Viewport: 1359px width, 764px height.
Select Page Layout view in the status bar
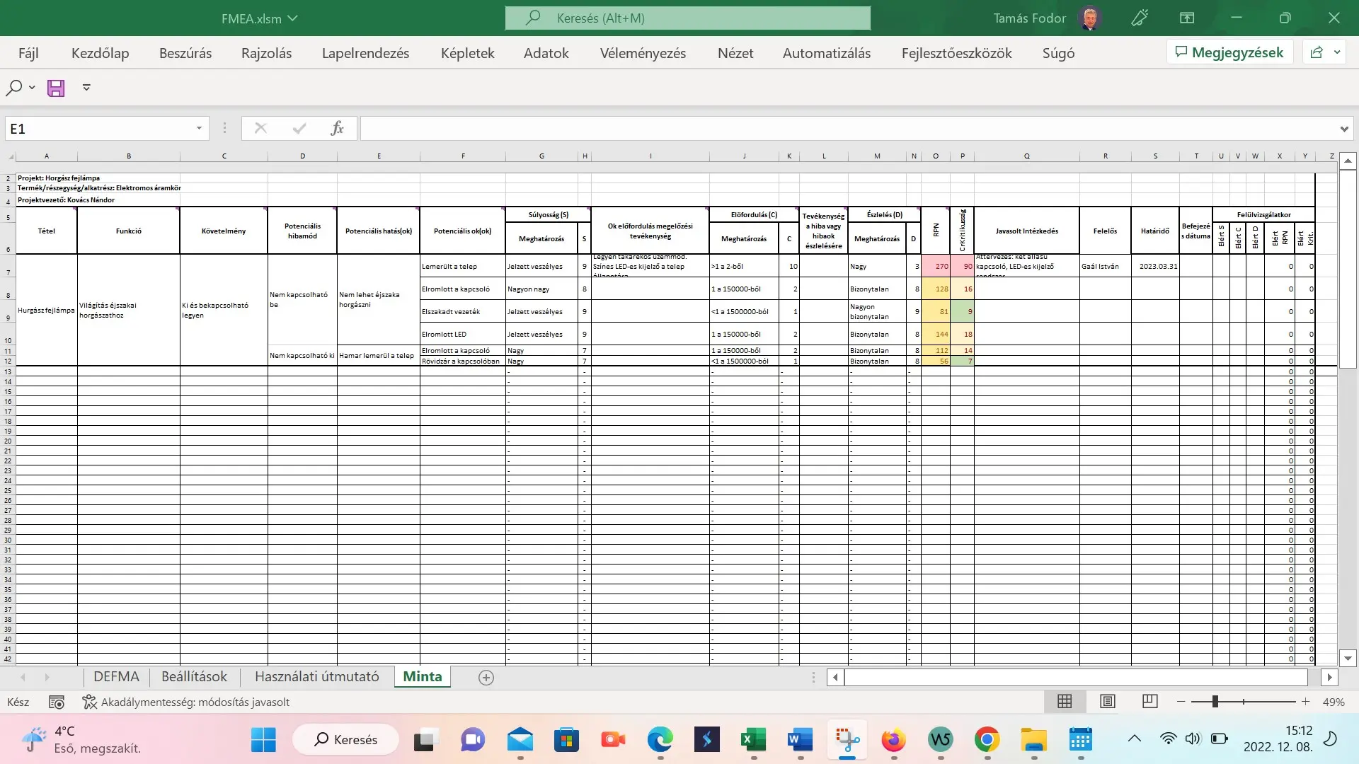tap(1107, 701)
